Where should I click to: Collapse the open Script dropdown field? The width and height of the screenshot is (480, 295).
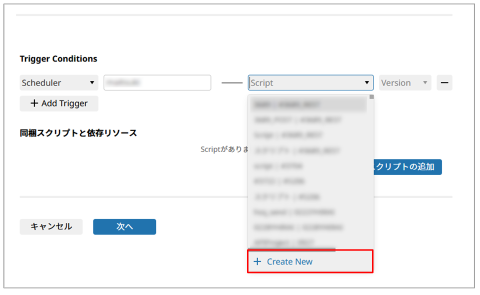(x=310, y=83)
